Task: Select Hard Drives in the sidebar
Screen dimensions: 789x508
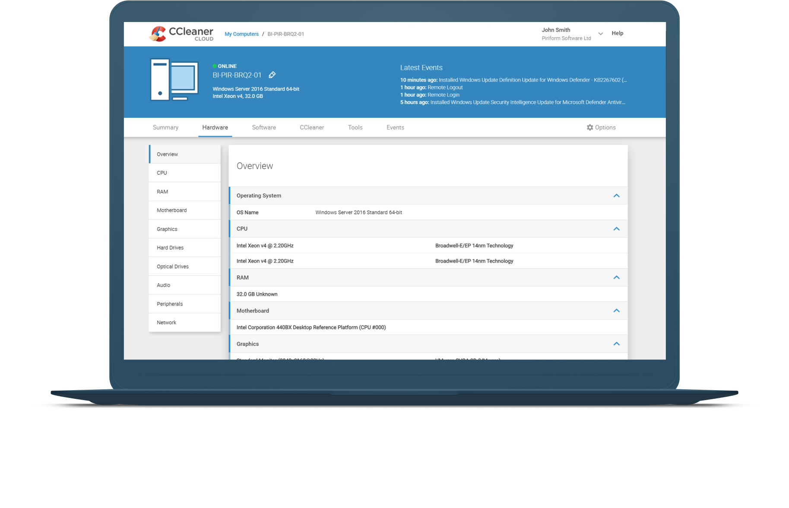Action: [170, 248]
